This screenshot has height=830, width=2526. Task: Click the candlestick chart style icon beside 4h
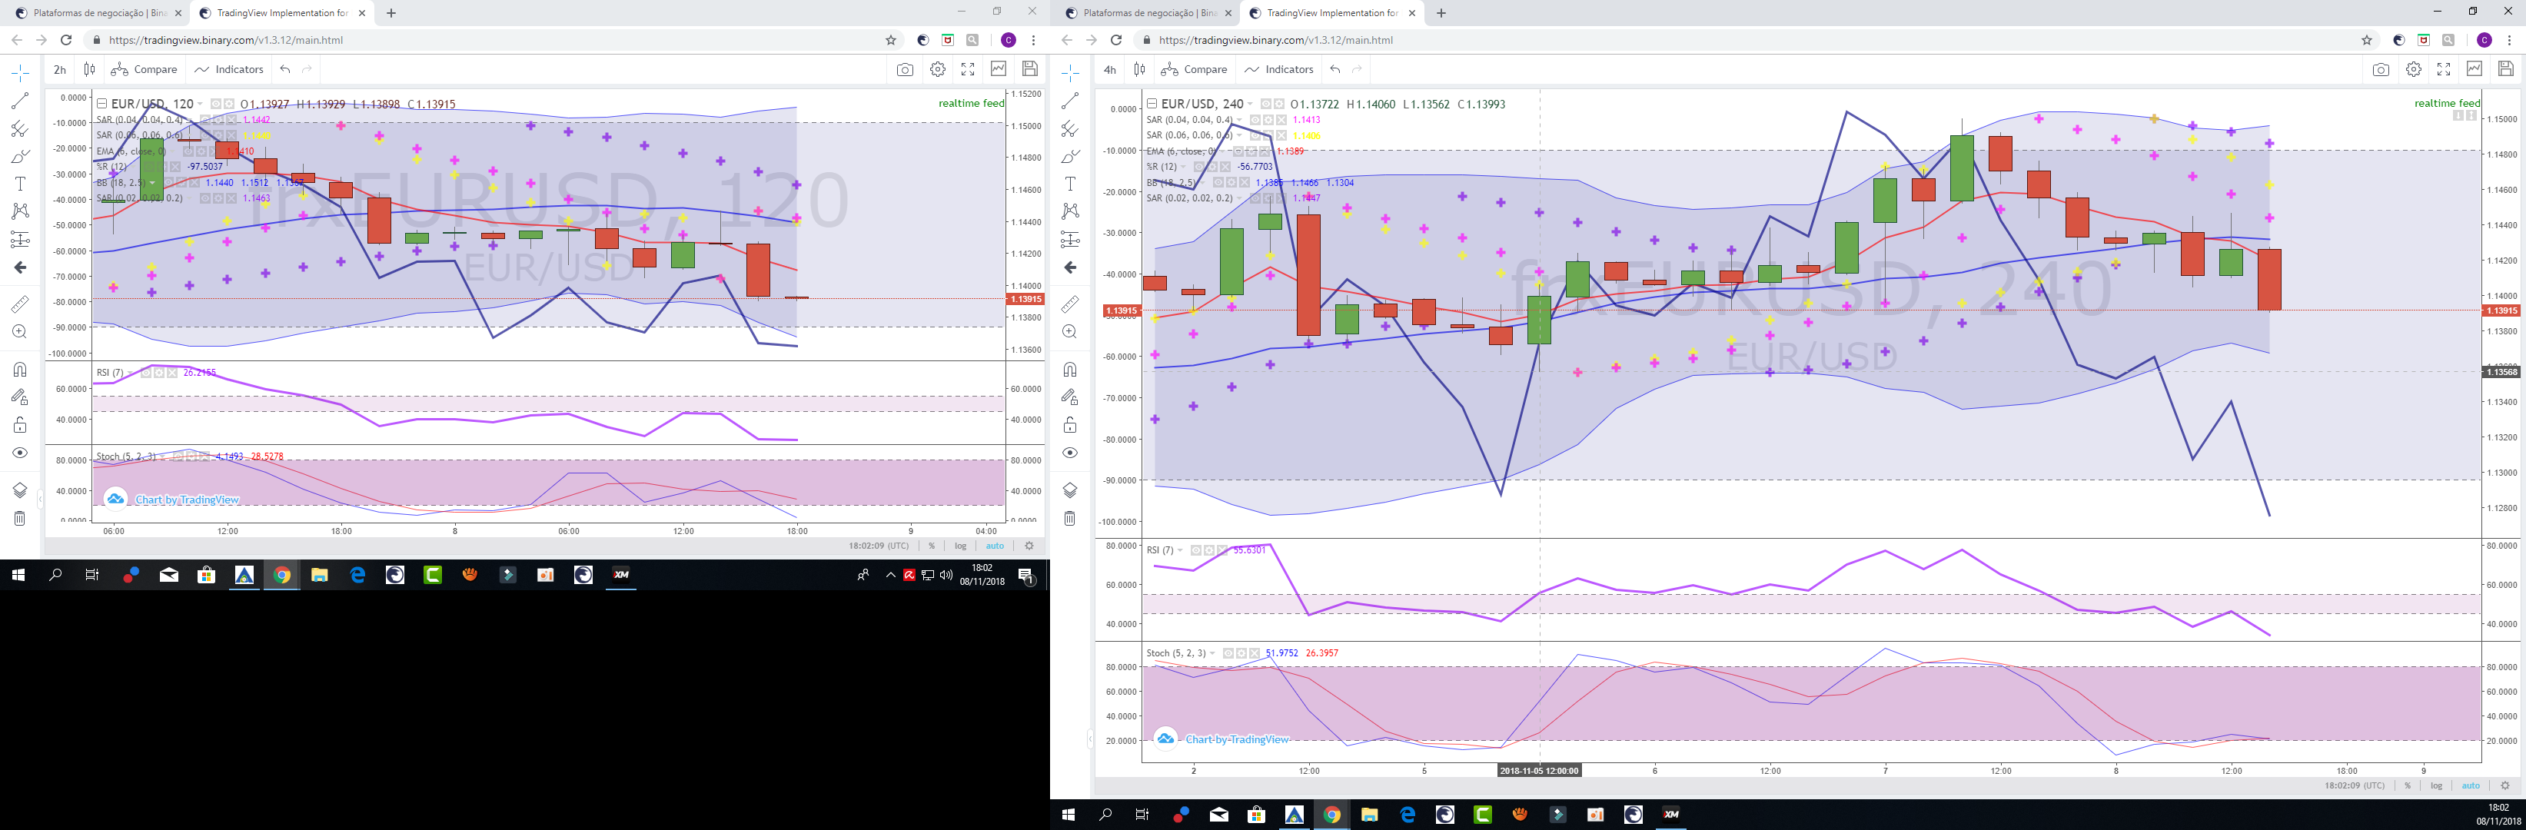click(1139, 70)
